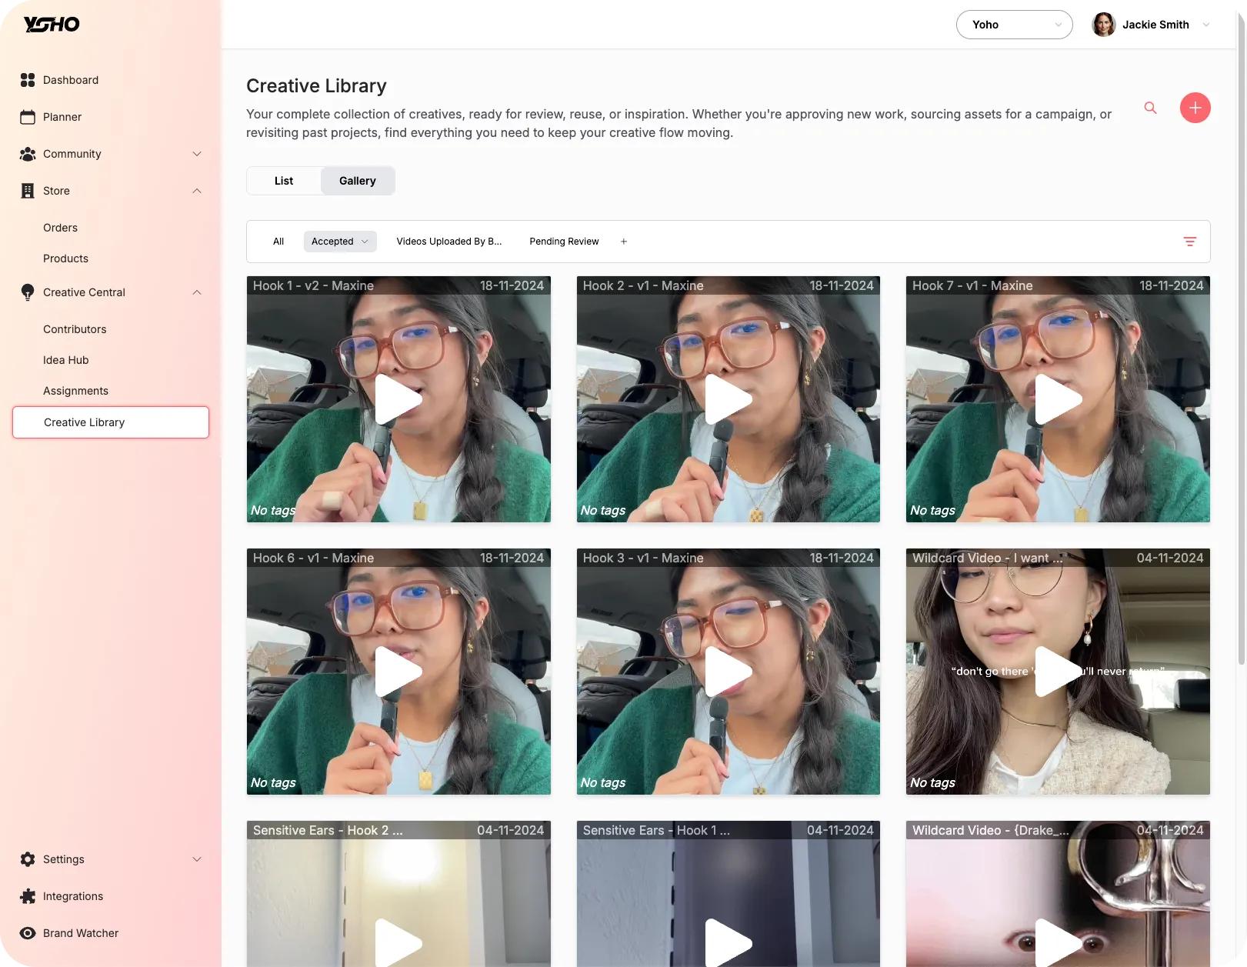The height and width of the screenshot is (967, 1247).
Task: Switch to the Gallery view
Action: point(358,181)
